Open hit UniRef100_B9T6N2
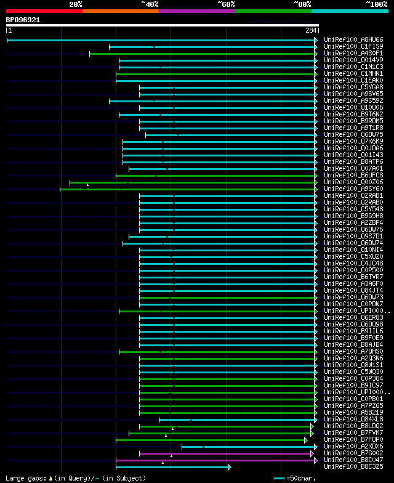Image resolution: width=394 pixels, height=483 pixels. tap(353, 115)
